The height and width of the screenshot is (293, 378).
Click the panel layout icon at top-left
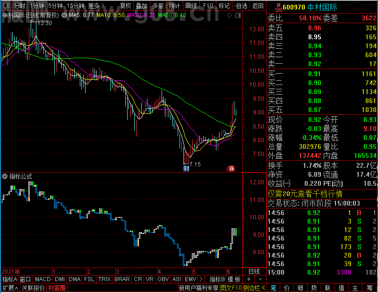point(6,5)
